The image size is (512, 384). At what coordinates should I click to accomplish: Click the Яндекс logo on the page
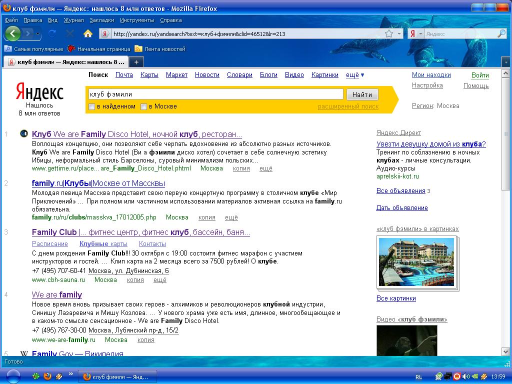[x=39, y=91]
